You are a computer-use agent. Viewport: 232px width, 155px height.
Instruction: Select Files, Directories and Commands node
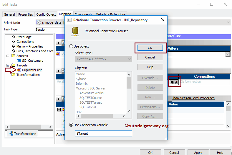click(34, 51)
